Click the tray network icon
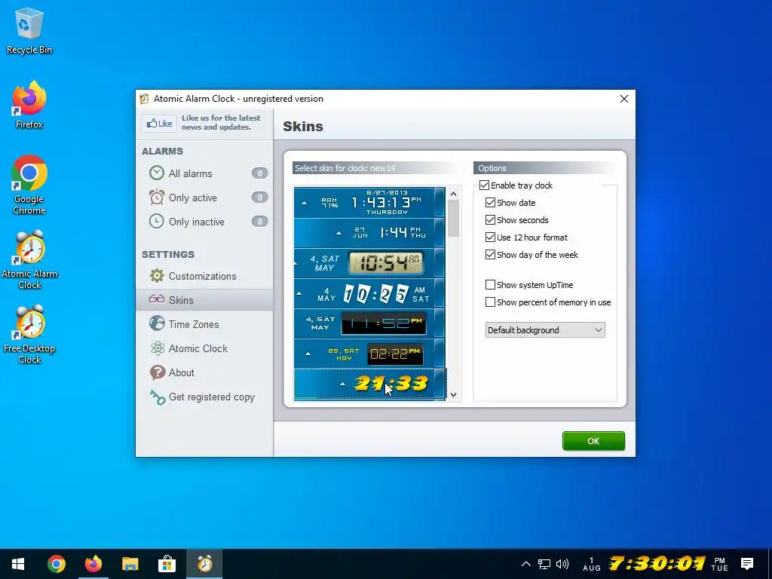The image size is (772, 579). coord(544,564)
